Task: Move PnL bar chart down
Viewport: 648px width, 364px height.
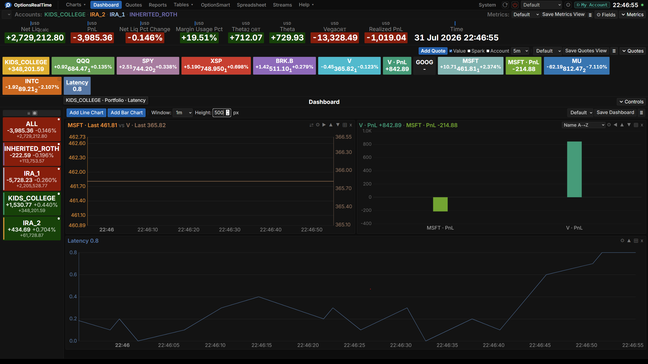Action: click(x=629, y=125)
